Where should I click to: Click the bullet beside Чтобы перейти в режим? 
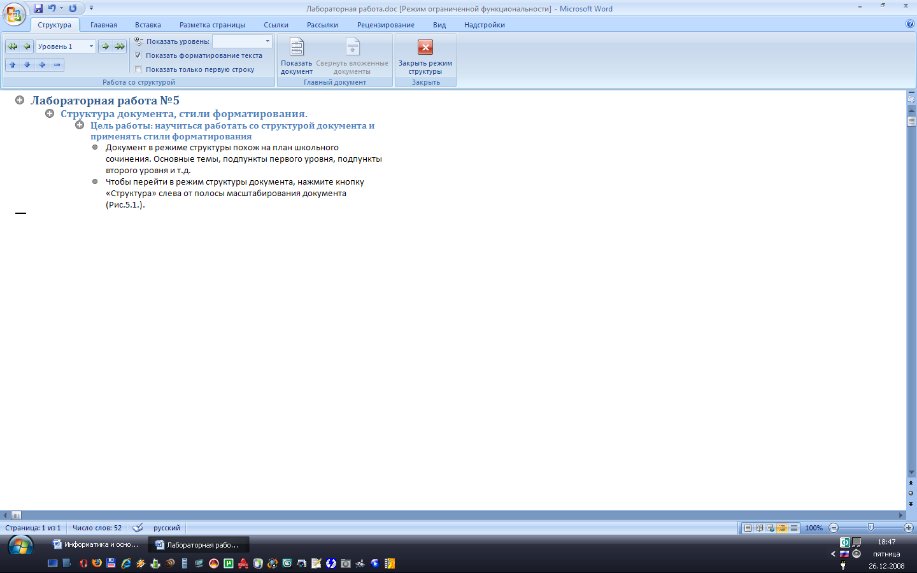click(x=95, y=181)
